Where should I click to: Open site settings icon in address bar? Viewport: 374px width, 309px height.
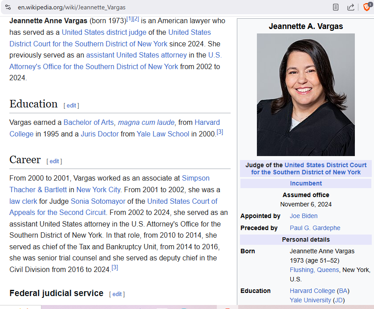point(8,7)
